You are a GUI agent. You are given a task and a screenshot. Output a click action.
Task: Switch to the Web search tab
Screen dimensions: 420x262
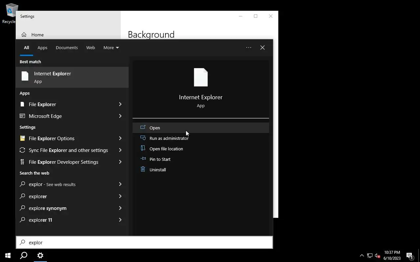(x=91, y=47)
